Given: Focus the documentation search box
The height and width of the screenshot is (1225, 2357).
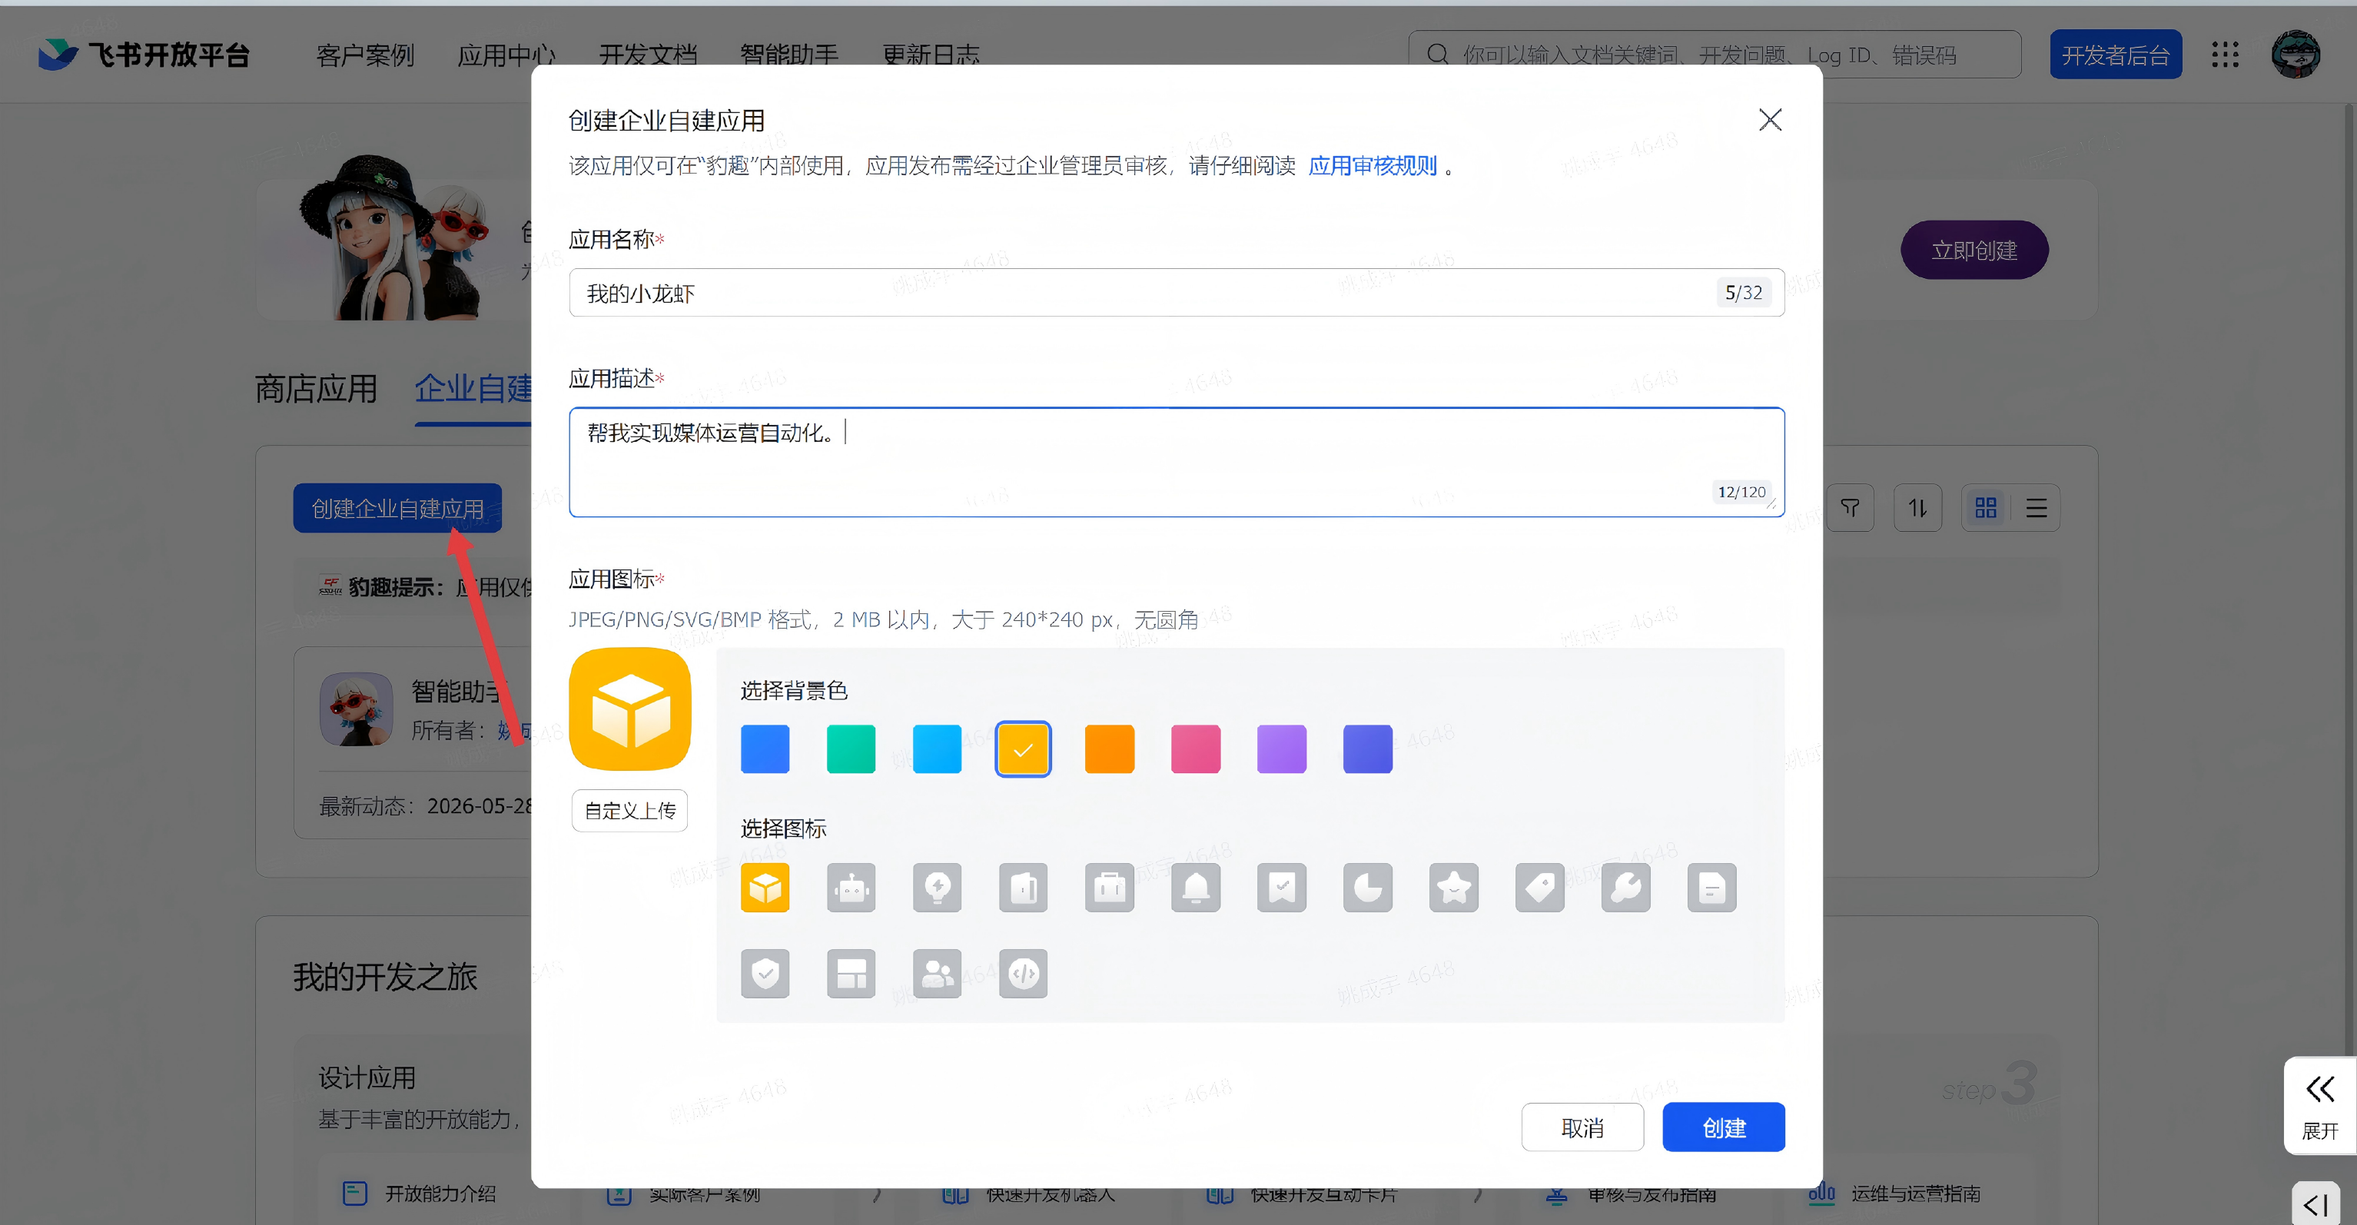Looking at the screenshot, I should [1714, 55].
